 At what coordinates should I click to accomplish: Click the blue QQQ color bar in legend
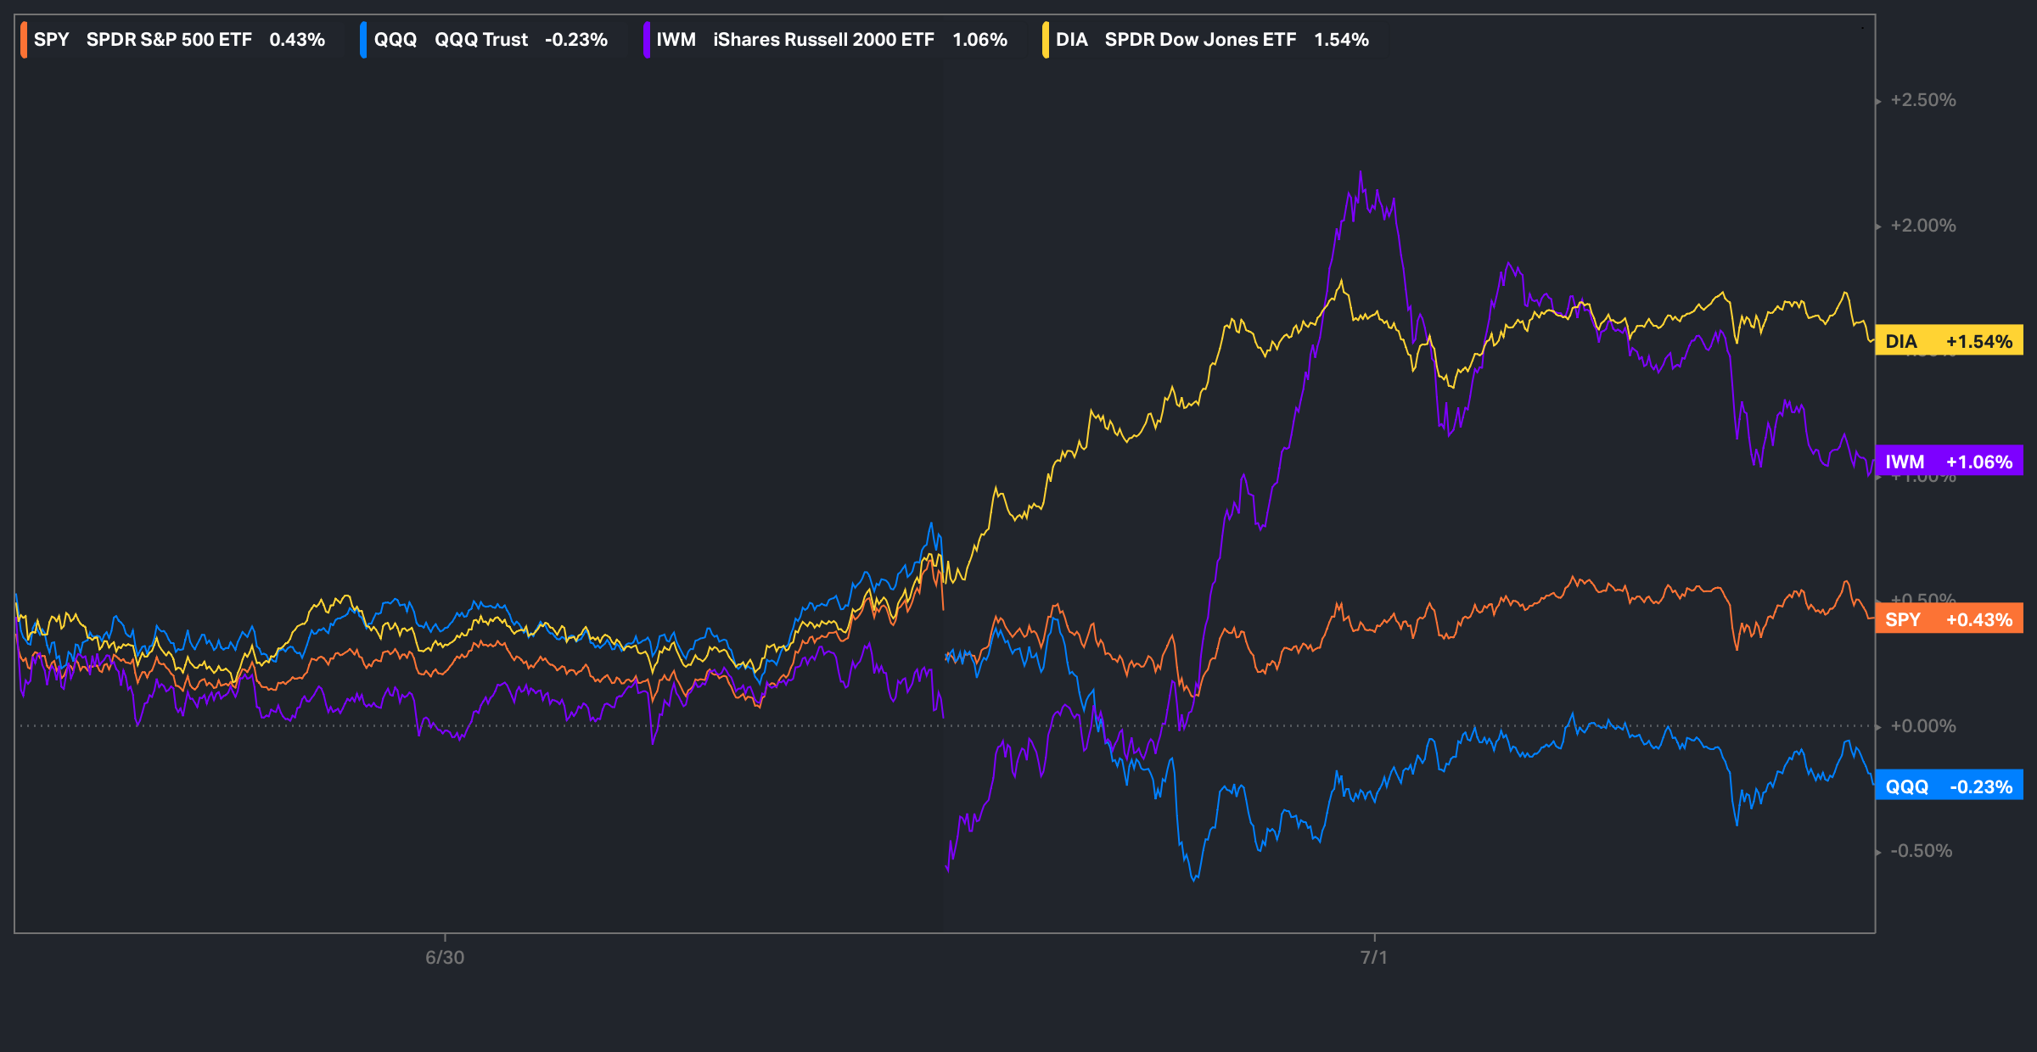click(363, 40)
